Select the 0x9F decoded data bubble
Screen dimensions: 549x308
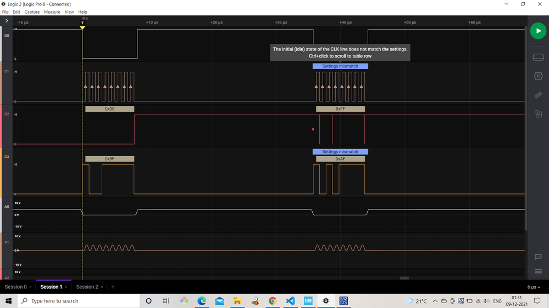click(x=109, y=159)
